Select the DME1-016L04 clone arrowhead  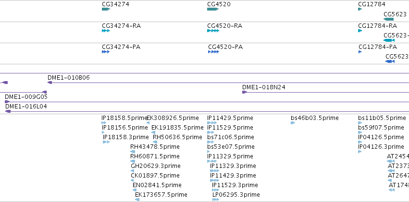point(8,111)
